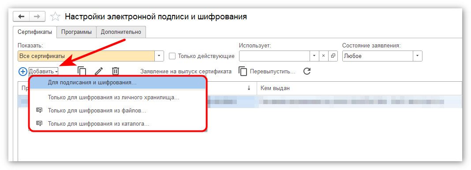Viewport: 471px width, 170px height.
Task: Open the Дополнительно tab
Action: [121, 32]
